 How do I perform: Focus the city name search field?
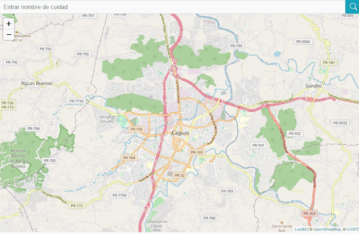(x=173, y=7)
